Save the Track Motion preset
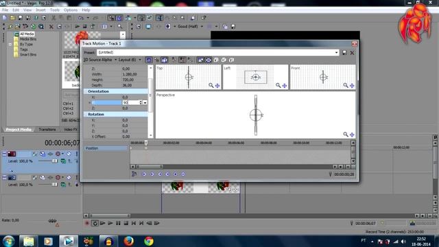Image resolution: width=439 pixels, height=247 pixels. [x=344, y=53]
